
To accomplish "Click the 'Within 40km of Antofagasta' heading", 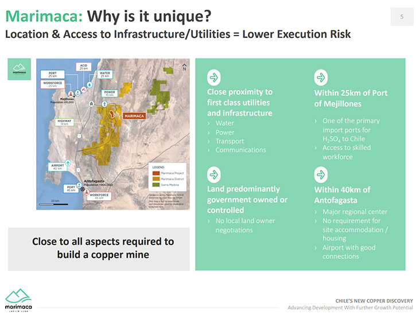I will click(x=342, y=195).
